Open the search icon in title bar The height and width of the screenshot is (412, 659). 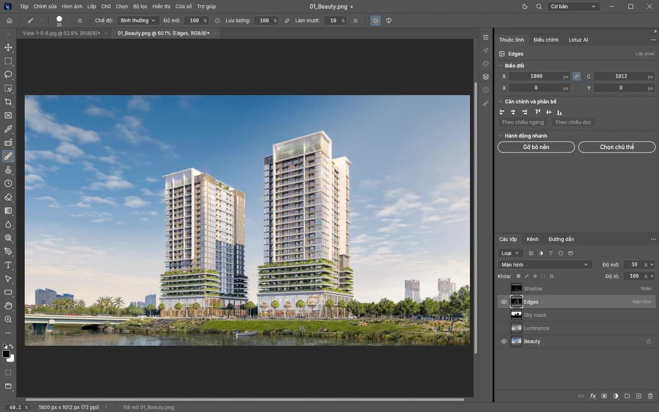click(539, 7)
